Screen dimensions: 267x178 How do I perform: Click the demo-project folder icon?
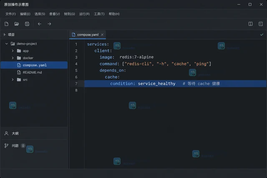pos(13,44)
